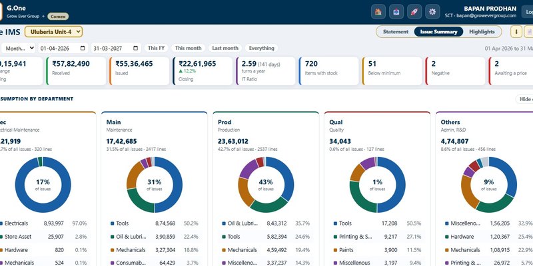Click orange Paints legend square in Qual card
This screenshot has width=533, height=266.
pyautogui.click(x=335, y=250)
